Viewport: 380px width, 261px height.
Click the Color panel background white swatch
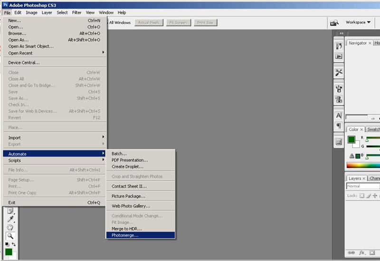pos(356,145)
